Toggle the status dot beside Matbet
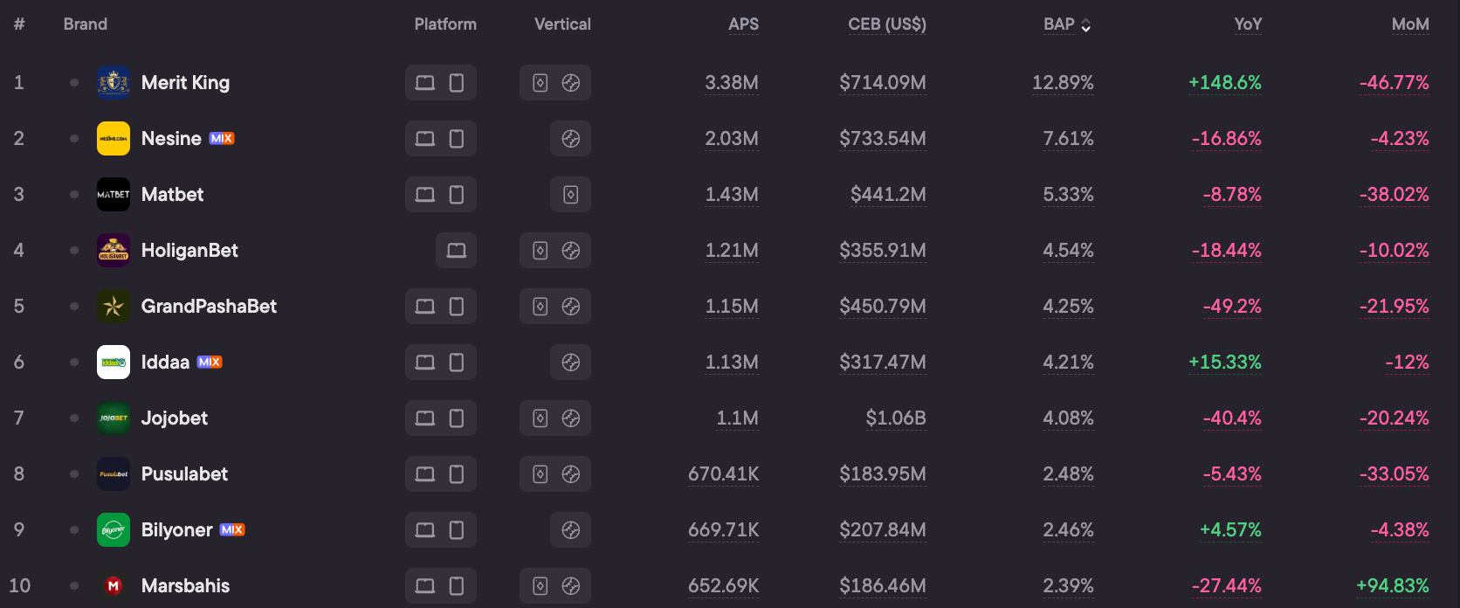This screenshot has width=1460, height=608. click(74, 195)
